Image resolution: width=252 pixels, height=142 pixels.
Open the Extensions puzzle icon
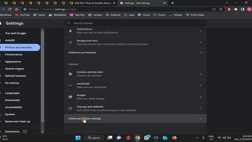pos(236,9)
